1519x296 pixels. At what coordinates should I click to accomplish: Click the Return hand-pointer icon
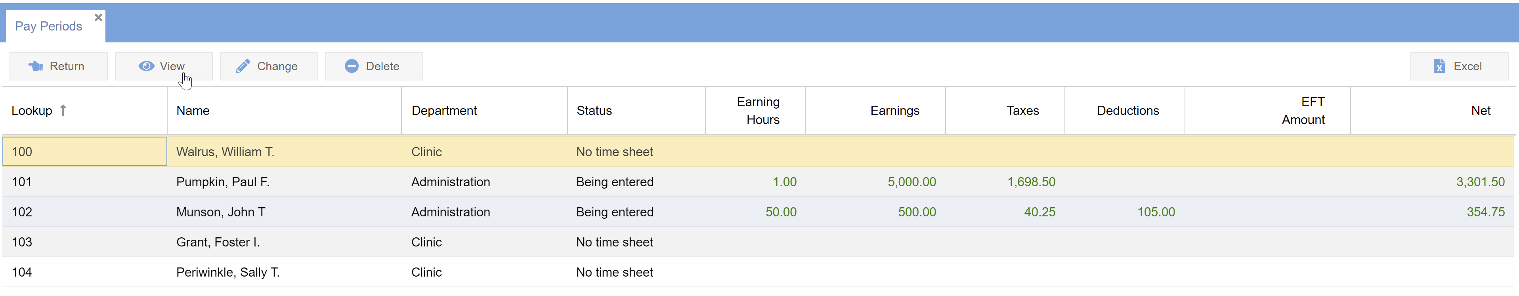[35, 66]
